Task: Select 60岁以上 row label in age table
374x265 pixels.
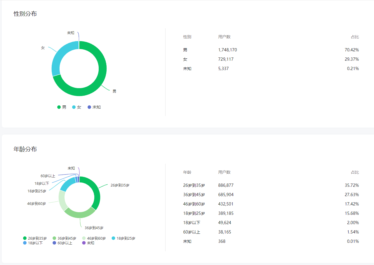Action: 192,232
